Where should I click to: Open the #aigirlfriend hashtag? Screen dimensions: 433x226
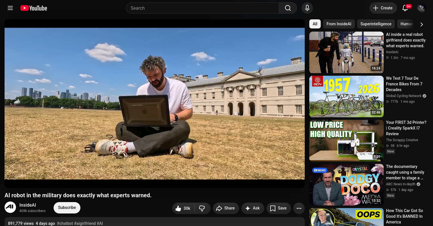tap(85, 223)
